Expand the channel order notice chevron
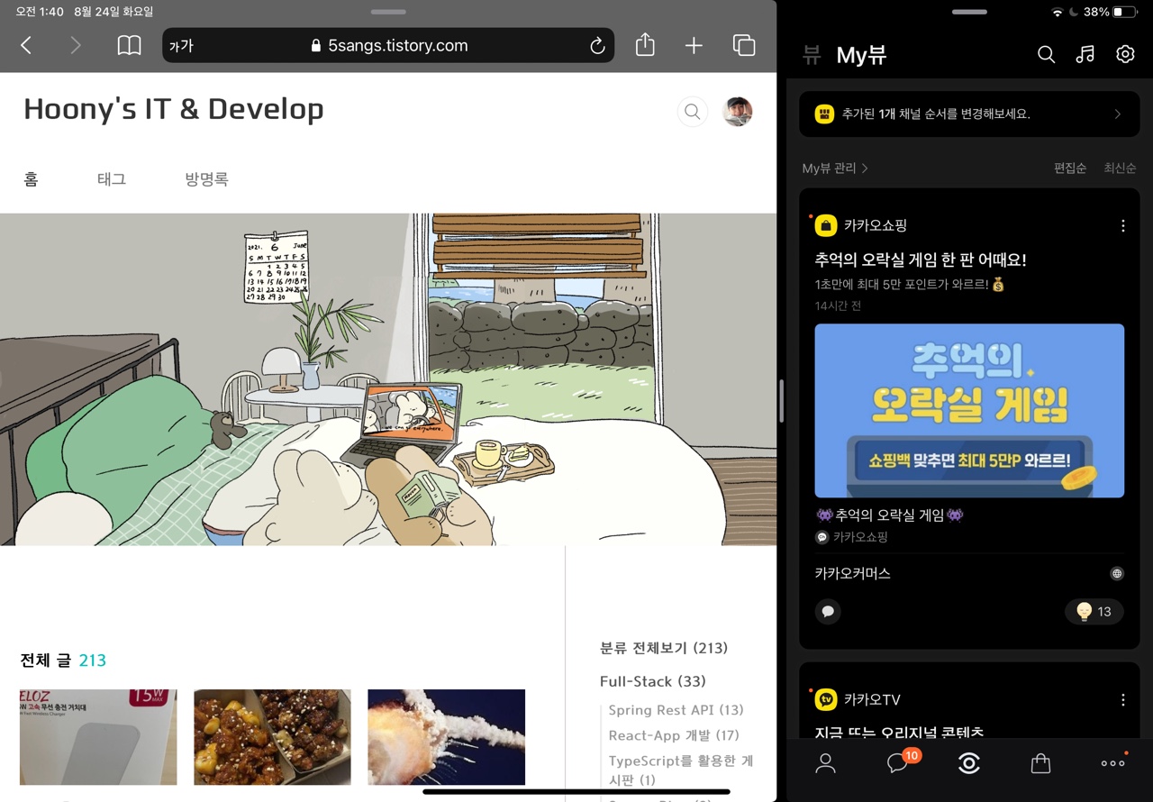 coord(1118,114)
